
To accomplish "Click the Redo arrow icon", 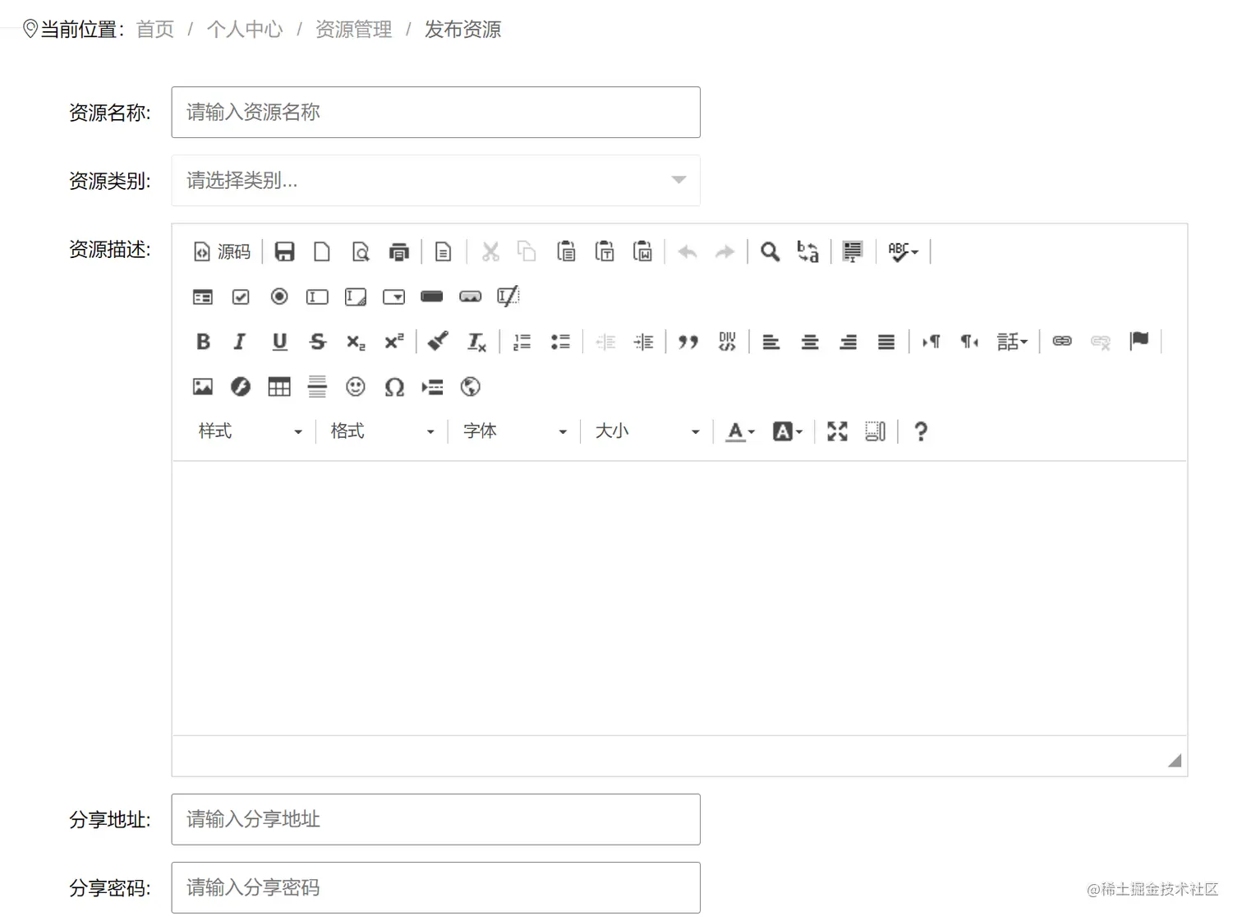I will [x=724, y=251].
